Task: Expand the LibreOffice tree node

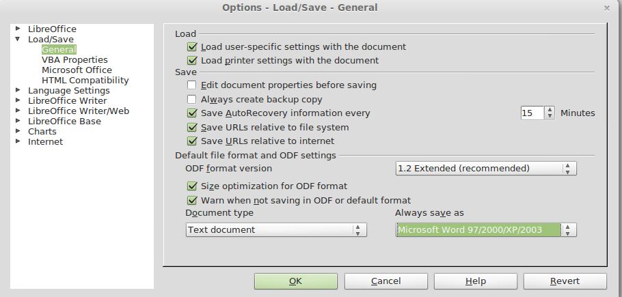Action: point(18,29)
